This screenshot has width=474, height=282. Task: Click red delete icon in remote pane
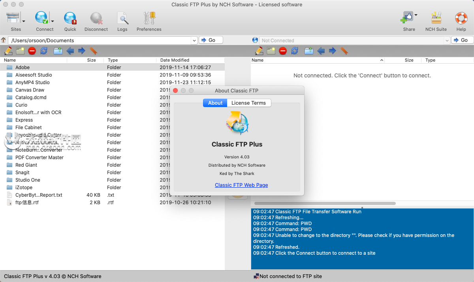point(283,51)
